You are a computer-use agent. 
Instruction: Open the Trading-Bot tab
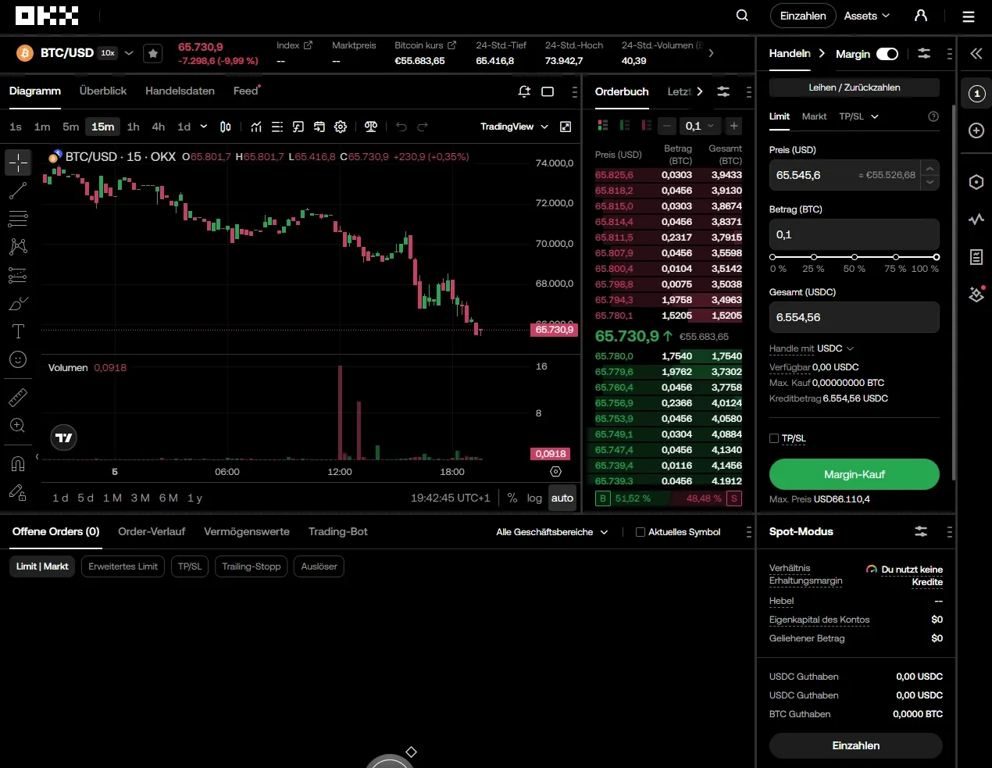338,532
